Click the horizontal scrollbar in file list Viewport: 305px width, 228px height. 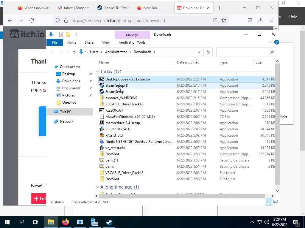click(182, 196)
